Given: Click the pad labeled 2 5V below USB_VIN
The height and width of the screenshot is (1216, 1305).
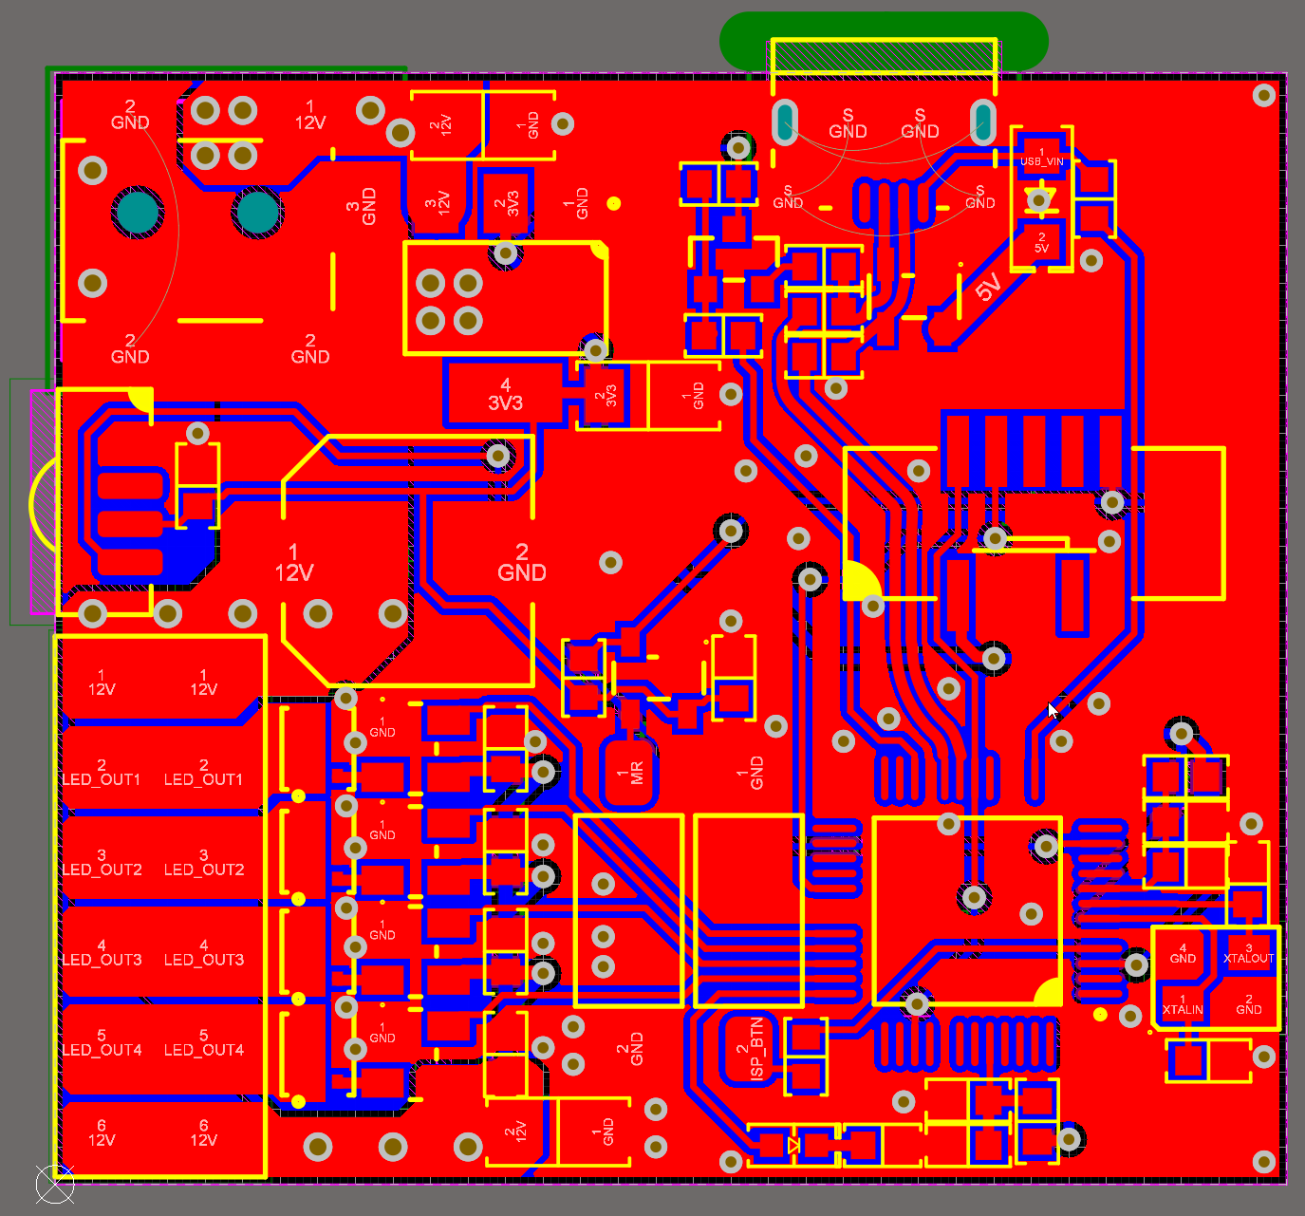Looking at the screenshot, I should tap(1041, 242).
